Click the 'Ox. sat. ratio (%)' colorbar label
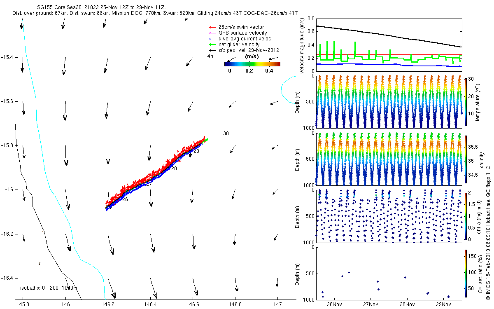Viewport: 494px width, 309px height. pyautogui.click(x=480, y=273)
